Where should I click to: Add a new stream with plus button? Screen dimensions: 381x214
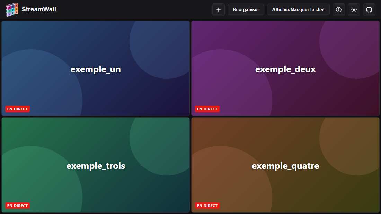[219, 9]
